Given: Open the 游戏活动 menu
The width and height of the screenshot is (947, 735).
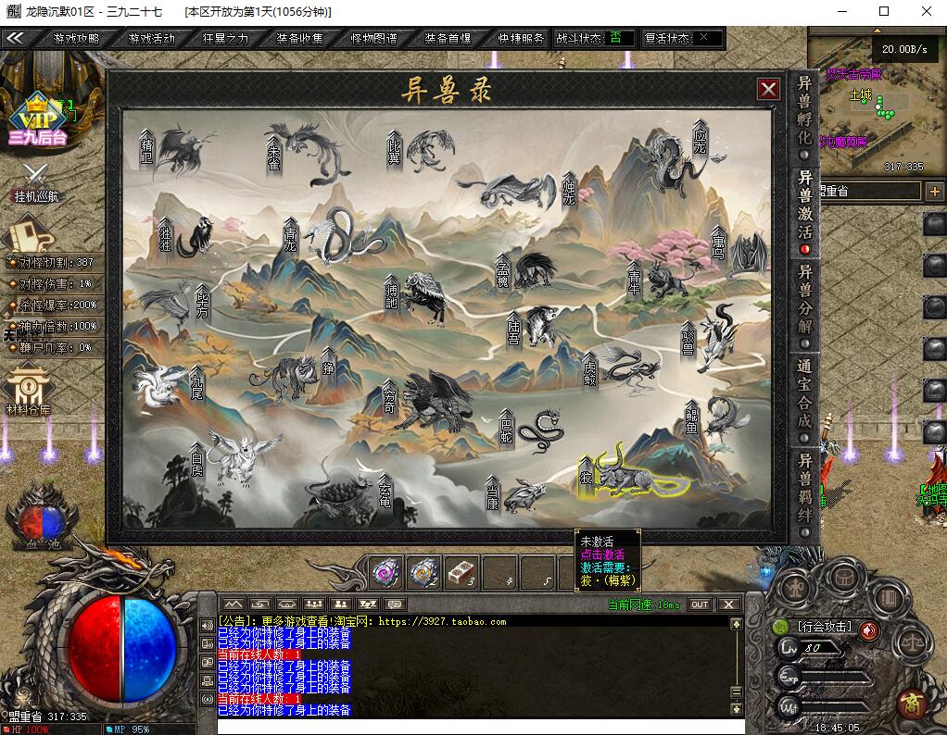Looking at the screenshot, I should pos(151,39).
